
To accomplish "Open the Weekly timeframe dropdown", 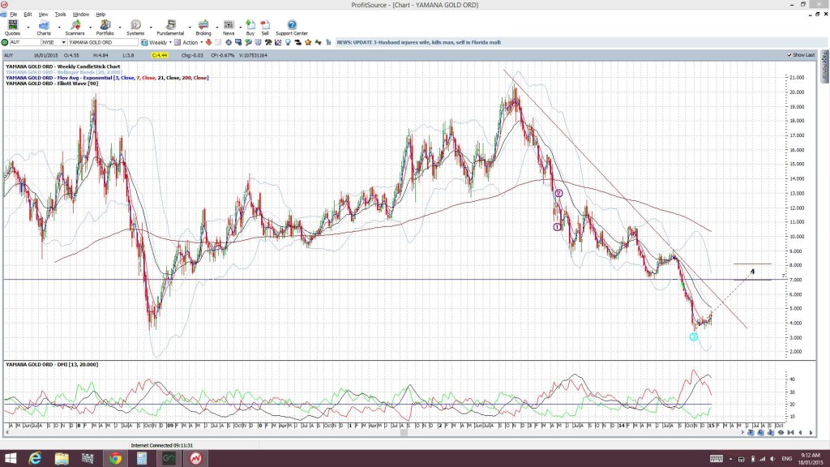I will [170, 42].
